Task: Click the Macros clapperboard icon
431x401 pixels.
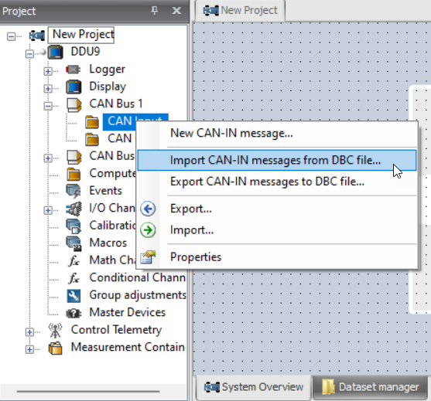Action: point(74,243)
